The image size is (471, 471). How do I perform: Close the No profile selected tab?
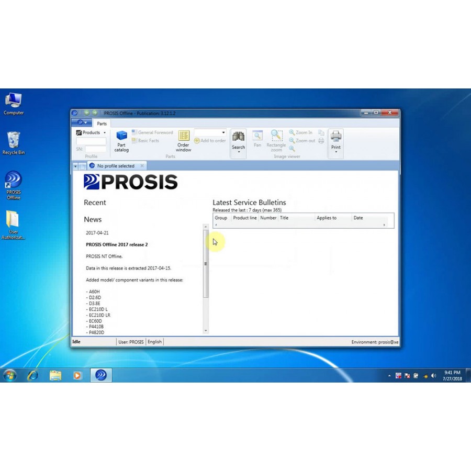pos(142,166)
